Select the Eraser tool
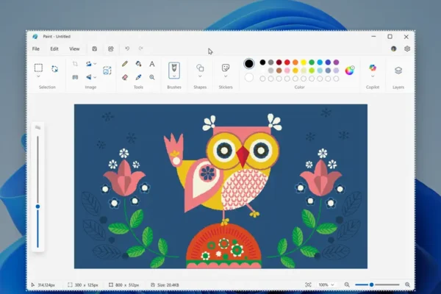The image size is (441, 294). click(125, 77)
